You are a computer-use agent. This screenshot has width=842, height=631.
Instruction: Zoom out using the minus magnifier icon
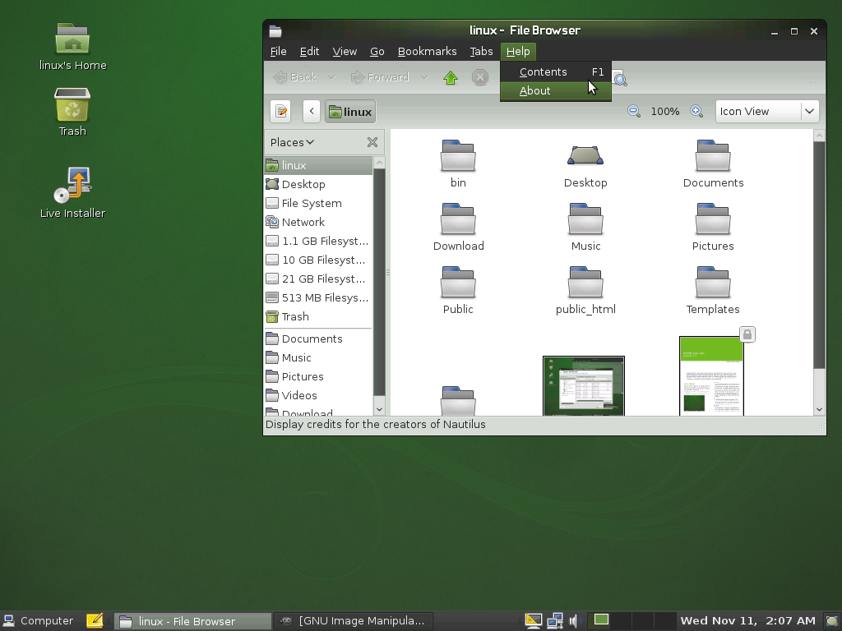(x=634, y=112)
